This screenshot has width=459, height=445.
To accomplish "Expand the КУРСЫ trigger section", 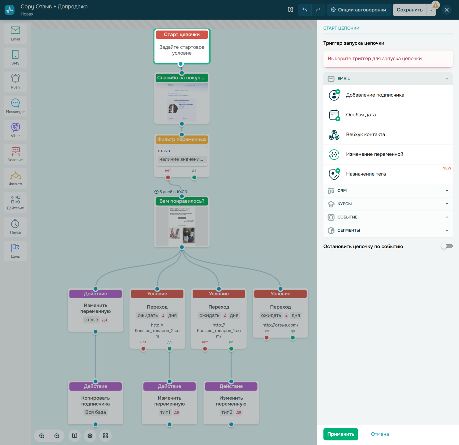I will tap(388, 204).
